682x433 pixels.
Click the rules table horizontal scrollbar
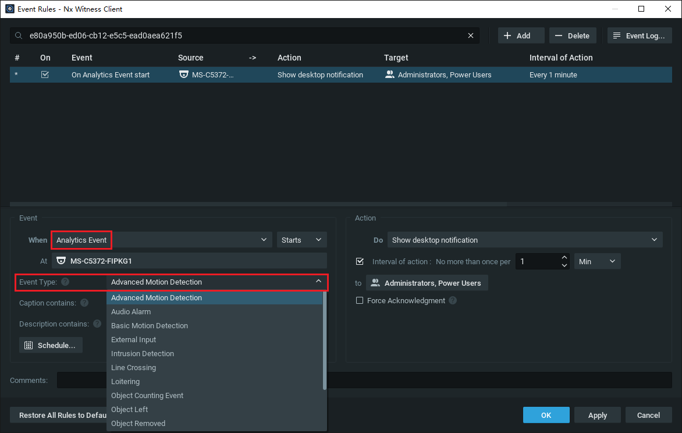(258, 204)
